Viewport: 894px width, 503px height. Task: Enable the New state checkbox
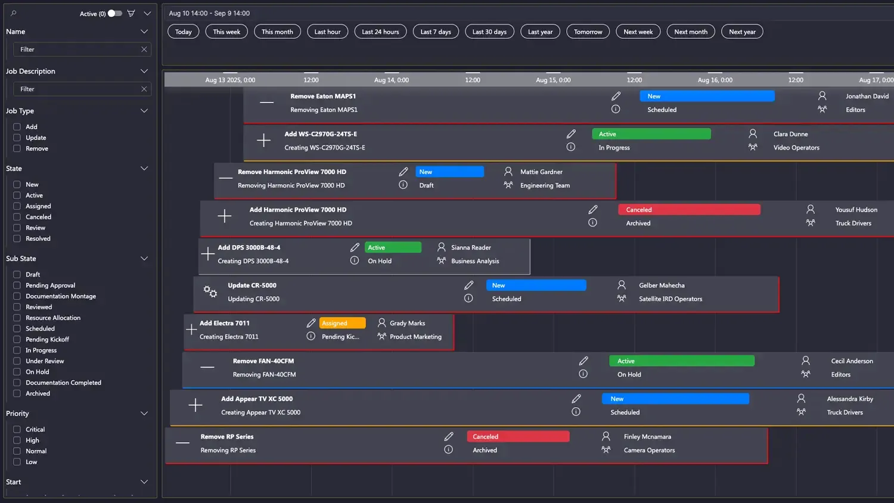[x=17, y=185]
